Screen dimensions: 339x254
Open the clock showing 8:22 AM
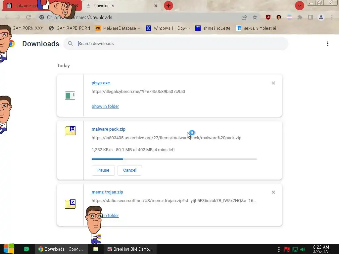pyautogui.click(x=321, y=249)
